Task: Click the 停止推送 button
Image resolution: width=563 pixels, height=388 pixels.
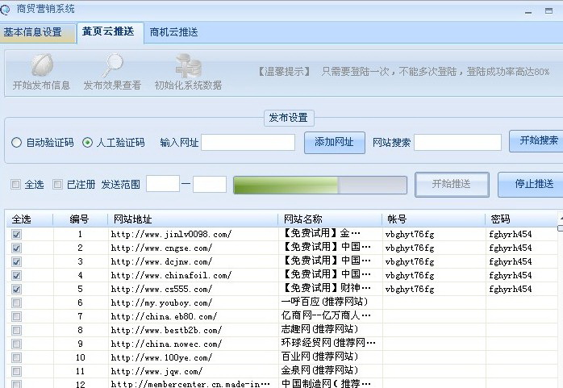Action: pos(530,185)
